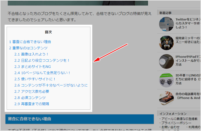Screen dimensions: 201x131
Task: Open 2.2 日記より役立つコンテンツを！
Action: 42,60
